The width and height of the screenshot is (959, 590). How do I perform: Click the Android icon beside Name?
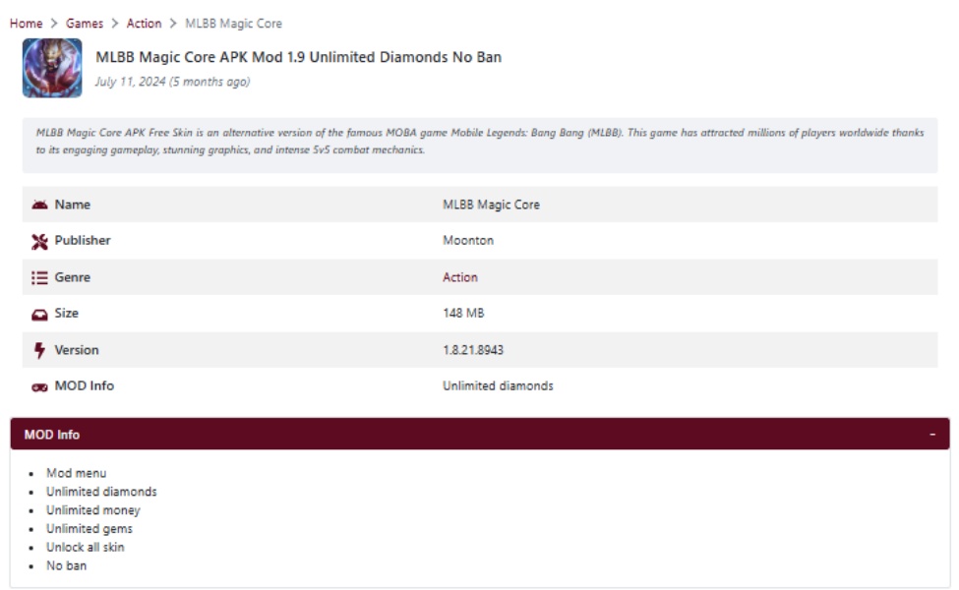click(39, 205)
